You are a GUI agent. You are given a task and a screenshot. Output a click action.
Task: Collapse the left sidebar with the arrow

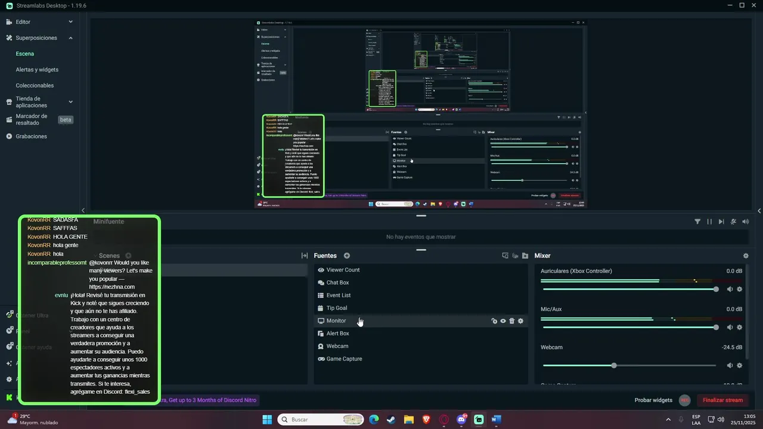click(x=83, y=210)
